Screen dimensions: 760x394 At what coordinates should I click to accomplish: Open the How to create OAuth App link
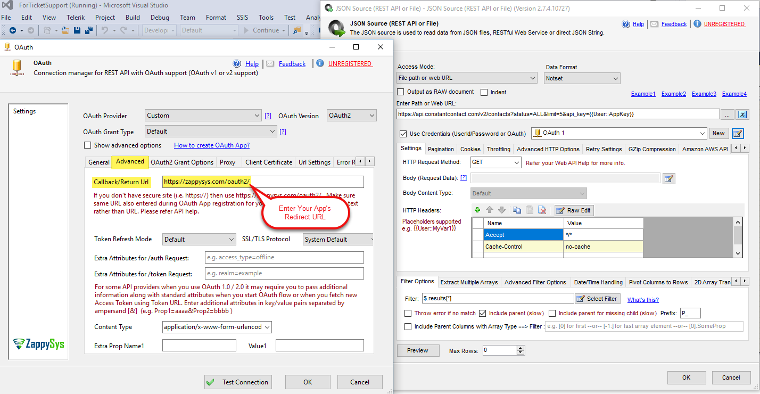(212, 145)
